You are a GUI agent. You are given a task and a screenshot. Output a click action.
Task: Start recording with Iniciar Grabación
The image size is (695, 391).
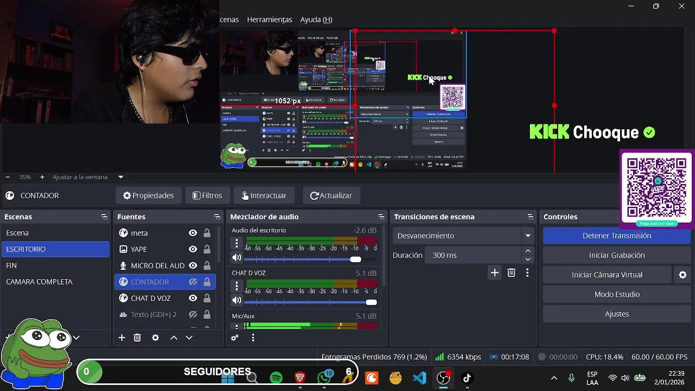tap(617, 255)
